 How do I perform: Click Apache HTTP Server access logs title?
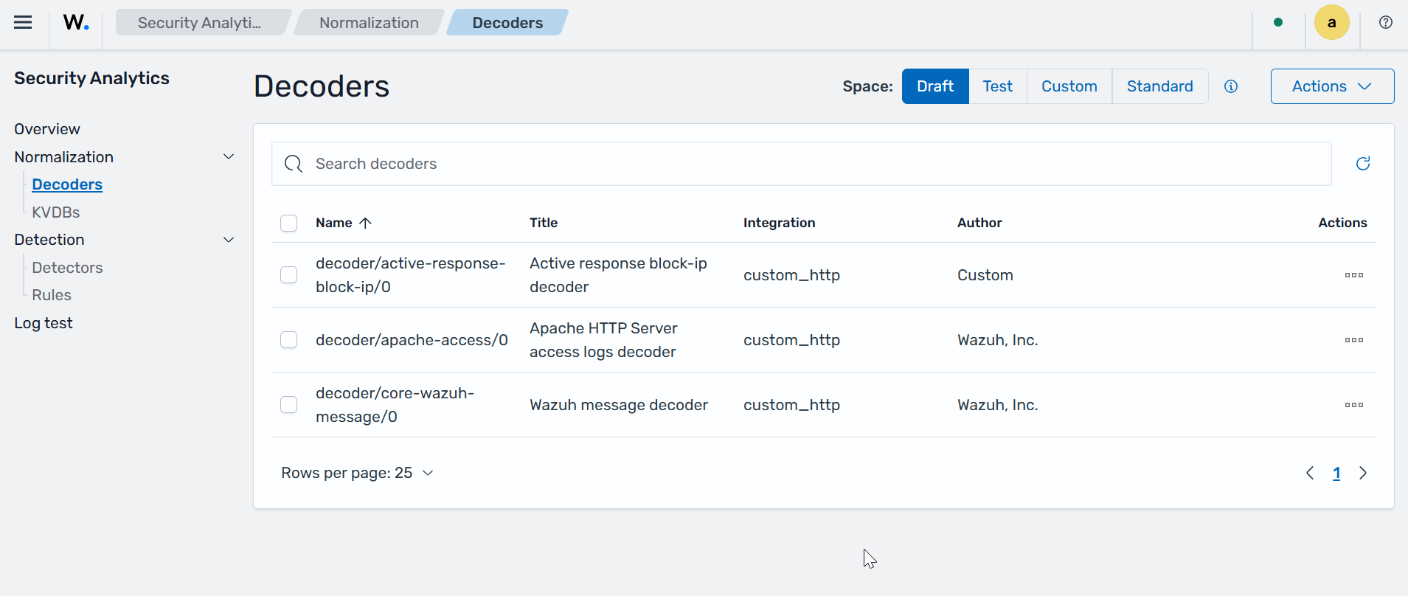coord(603,340)
